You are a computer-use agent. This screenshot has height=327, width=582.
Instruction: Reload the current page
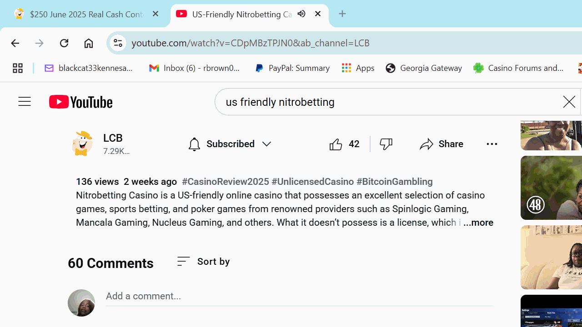point(64,43)
